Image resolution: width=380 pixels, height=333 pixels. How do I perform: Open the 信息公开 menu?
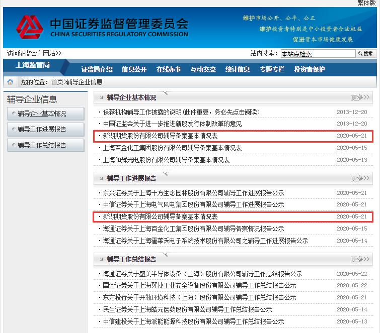tap(134, 69)
